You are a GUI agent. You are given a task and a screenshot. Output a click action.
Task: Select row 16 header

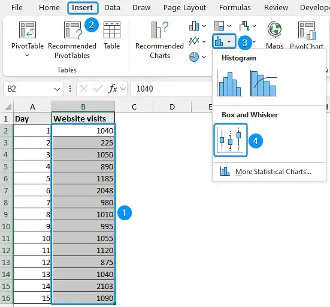[x=6, y=298]
